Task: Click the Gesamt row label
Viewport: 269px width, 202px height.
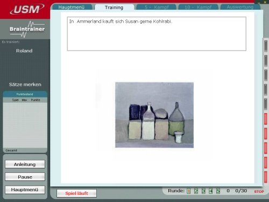Action: pyautogui.click(x=11, y=150)
